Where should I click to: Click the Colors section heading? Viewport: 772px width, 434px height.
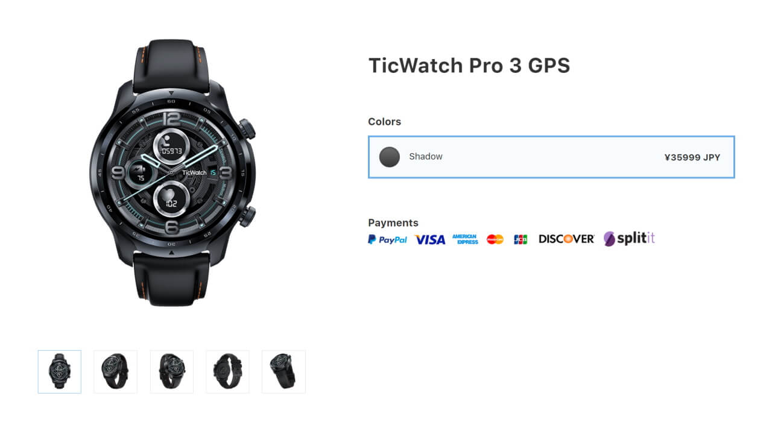click(384, 121)
